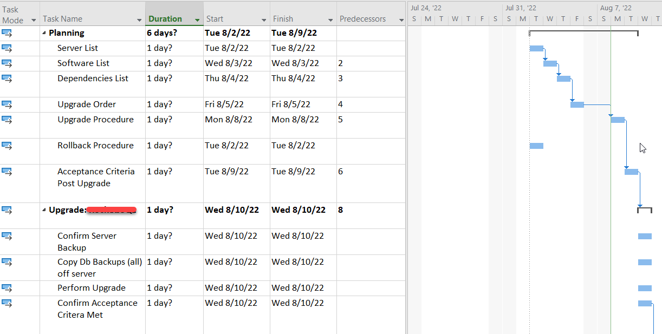This screenshot has width=662, height=334.
Task: Click the task mode icon beside Upgrade Order
Action: [7, 104]
